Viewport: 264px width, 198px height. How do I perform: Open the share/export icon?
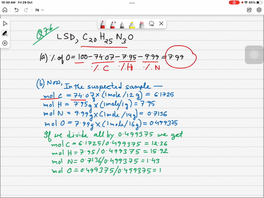pos(249,10)
